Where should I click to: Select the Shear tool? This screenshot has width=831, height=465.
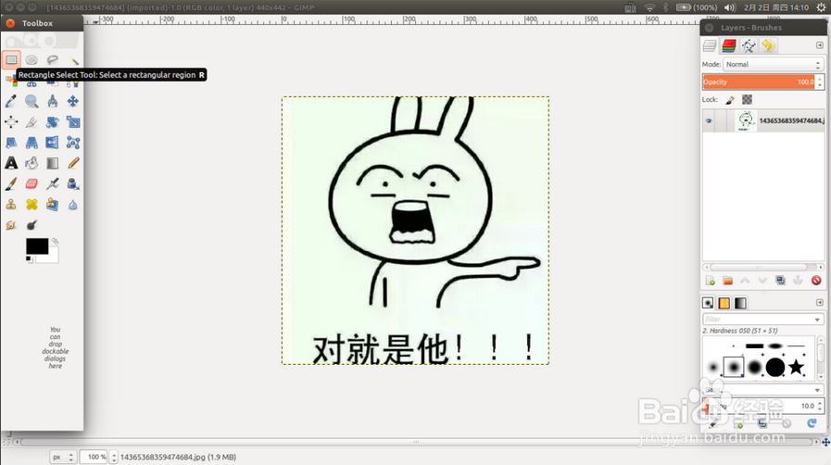point(11,143)
